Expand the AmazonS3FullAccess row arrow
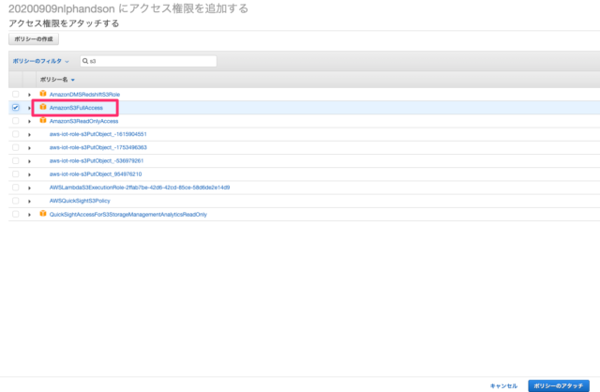 pos(29,108)
